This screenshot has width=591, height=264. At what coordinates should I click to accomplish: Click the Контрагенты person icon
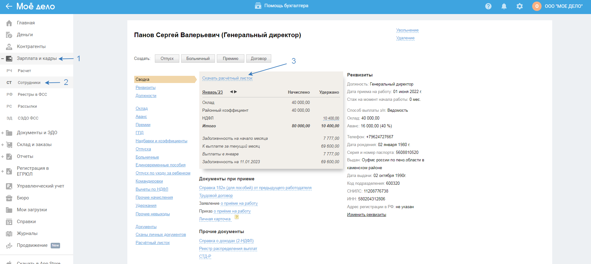click(9, 47)
